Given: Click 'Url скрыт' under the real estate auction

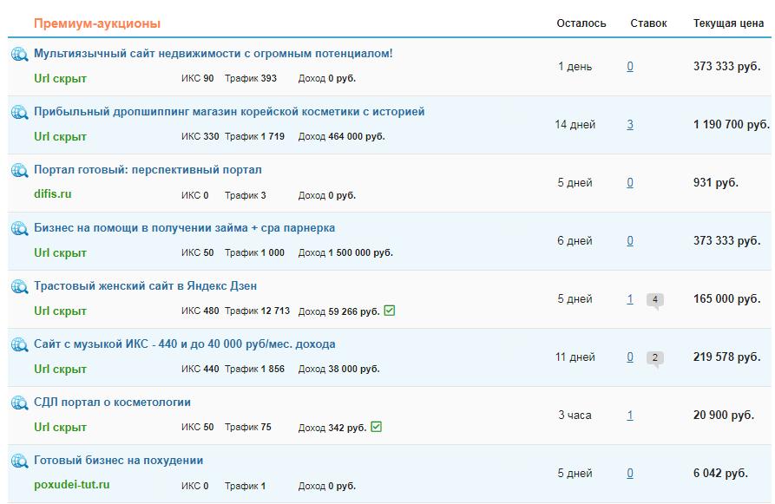Looking at the screenshot, I should click(x=60, y=79).
